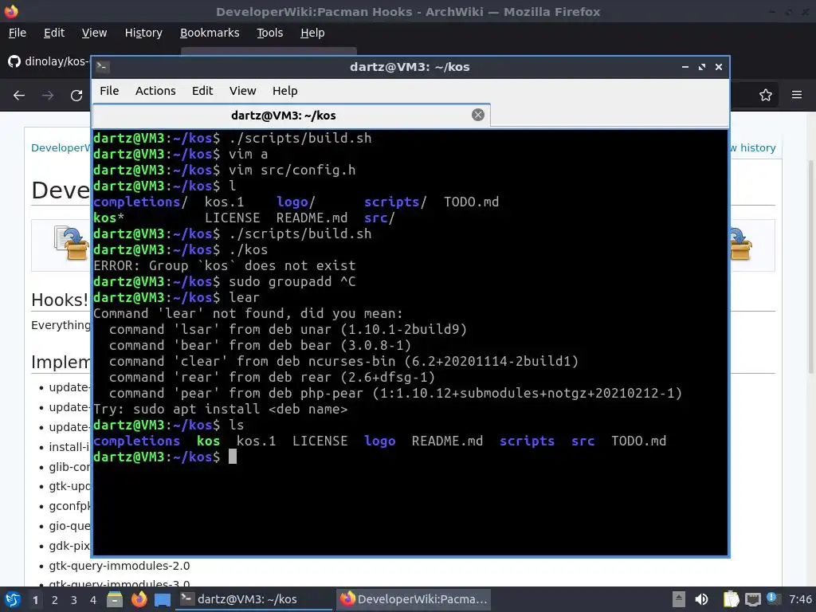
Task: Close the terminal window
Action: click(719, 67)
